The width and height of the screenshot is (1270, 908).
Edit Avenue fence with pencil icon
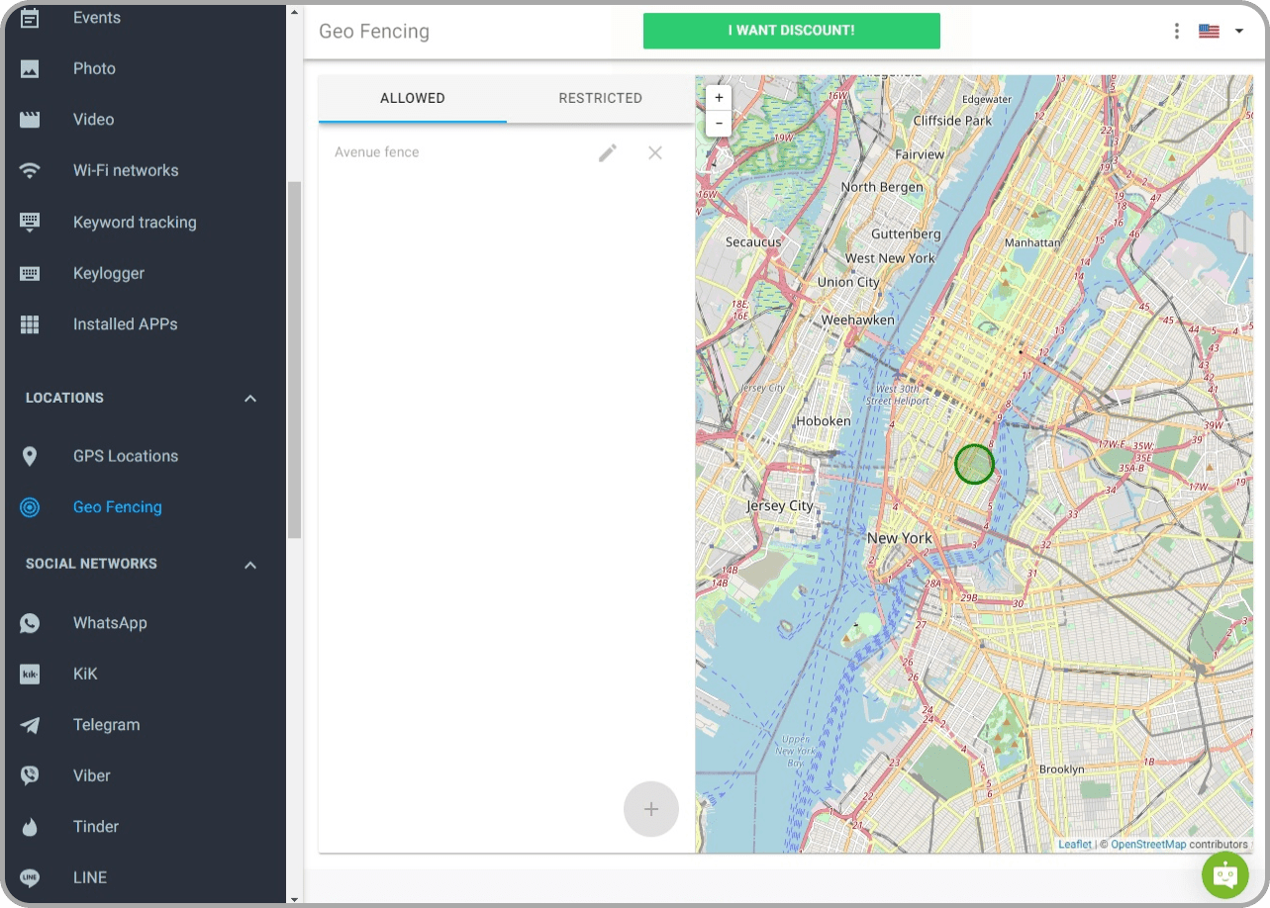coord(608,152)
